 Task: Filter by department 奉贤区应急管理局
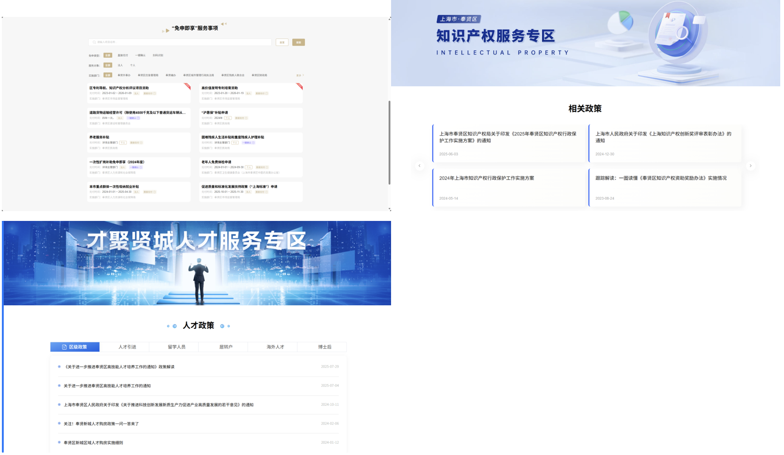[x=148, y=75]
